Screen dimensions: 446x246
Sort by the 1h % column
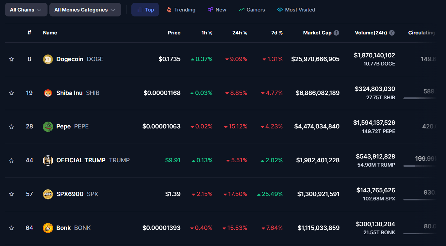click(x=207, y=33)
